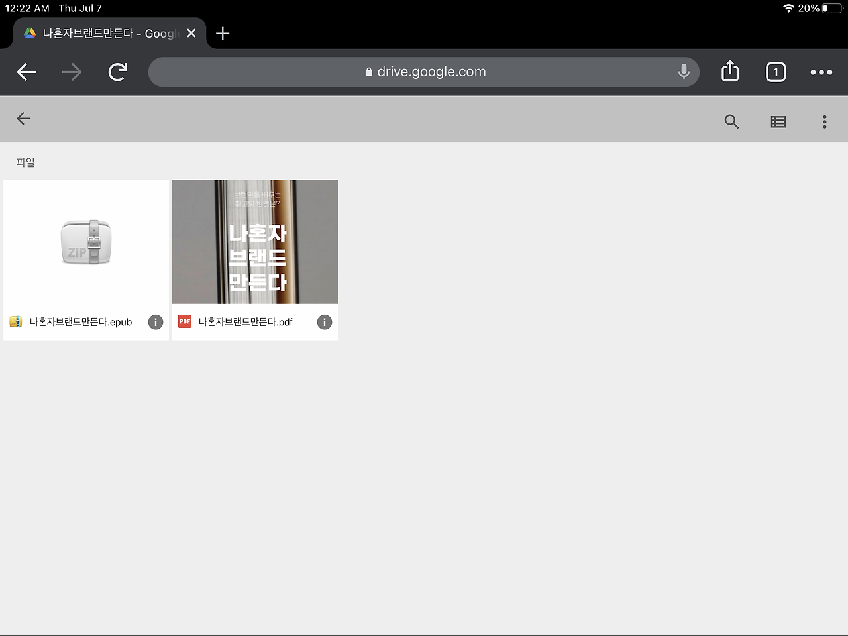
Task: Show open tabs switcher
Action: coord(776,72)
